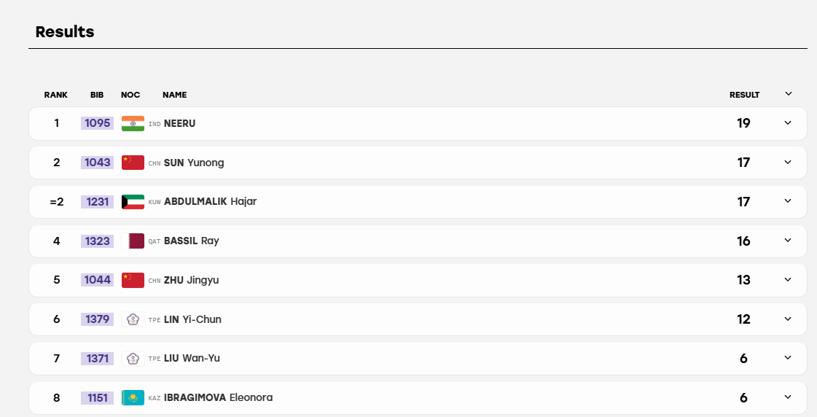Viewport: 817px width, 417px height.
Task: Expand BASSIL Ray's result chevron
Action: coord(788,241)
